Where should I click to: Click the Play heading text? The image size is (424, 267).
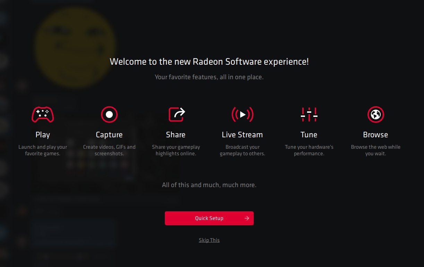tap(43, 135)
